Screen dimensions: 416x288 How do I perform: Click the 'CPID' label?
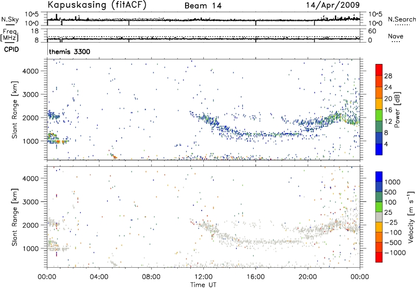coord(11,49)
